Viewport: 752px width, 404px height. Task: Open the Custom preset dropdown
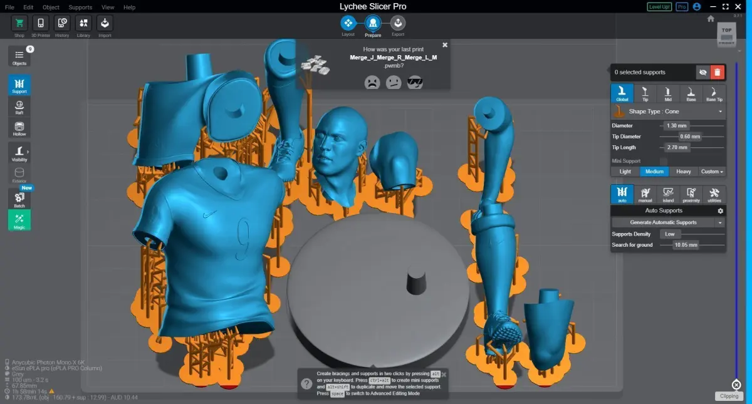(x=712, y=172)
